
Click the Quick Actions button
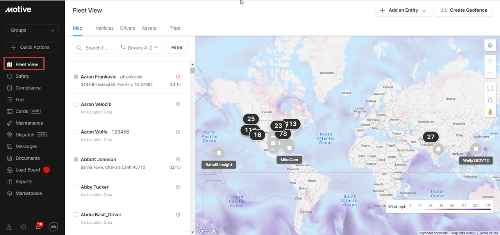tap(32, 47)
